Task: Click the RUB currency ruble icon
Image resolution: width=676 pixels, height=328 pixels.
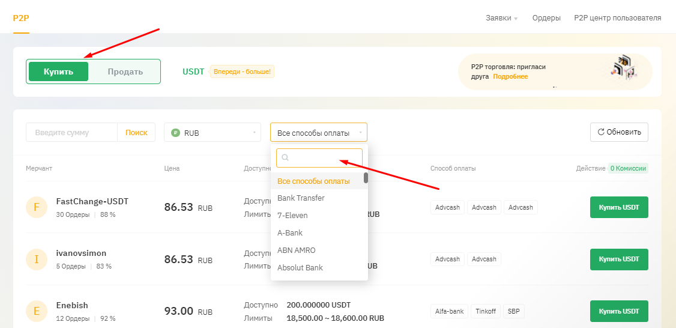Action: click(175, 133)
